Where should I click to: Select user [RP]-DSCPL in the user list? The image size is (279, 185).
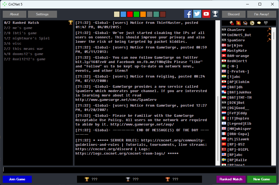coord(246,149)
